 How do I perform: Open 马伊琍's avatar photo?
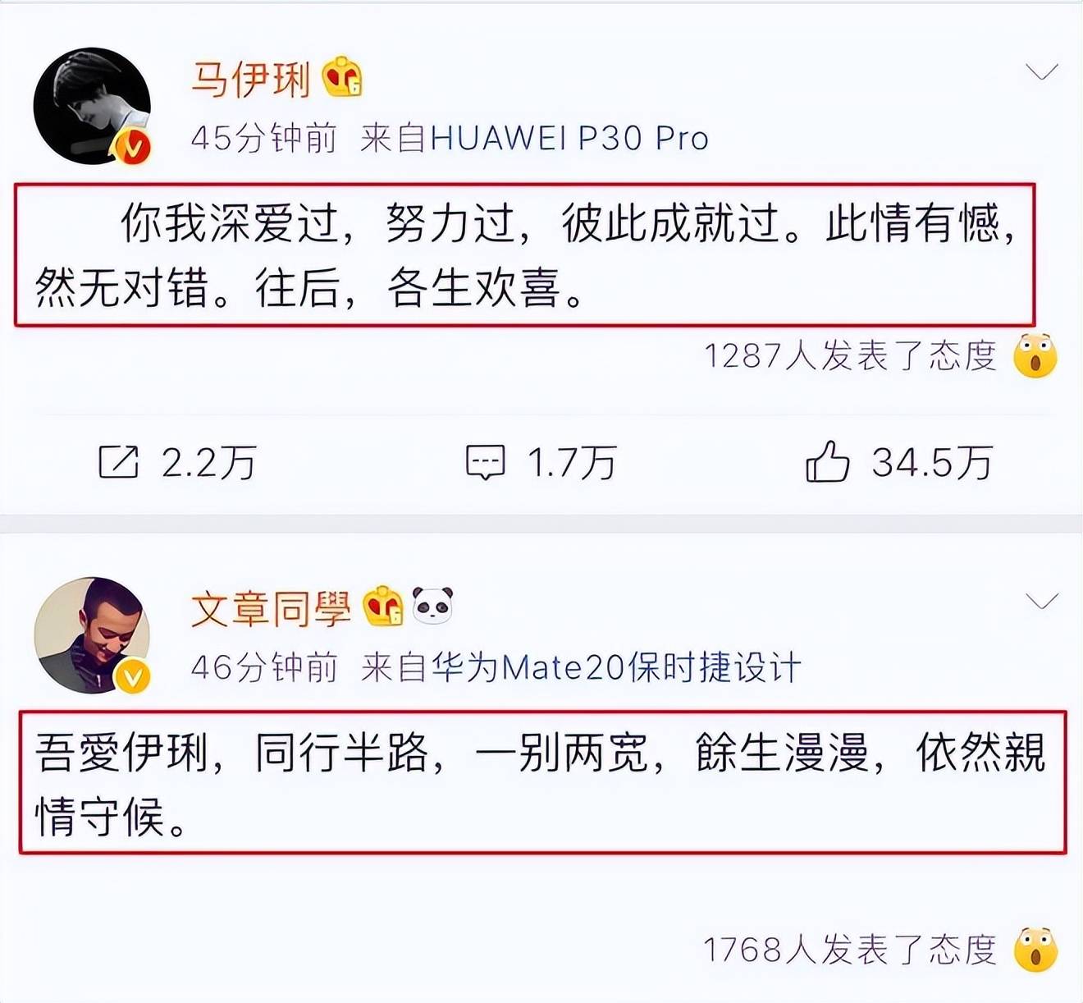(92, 106)
